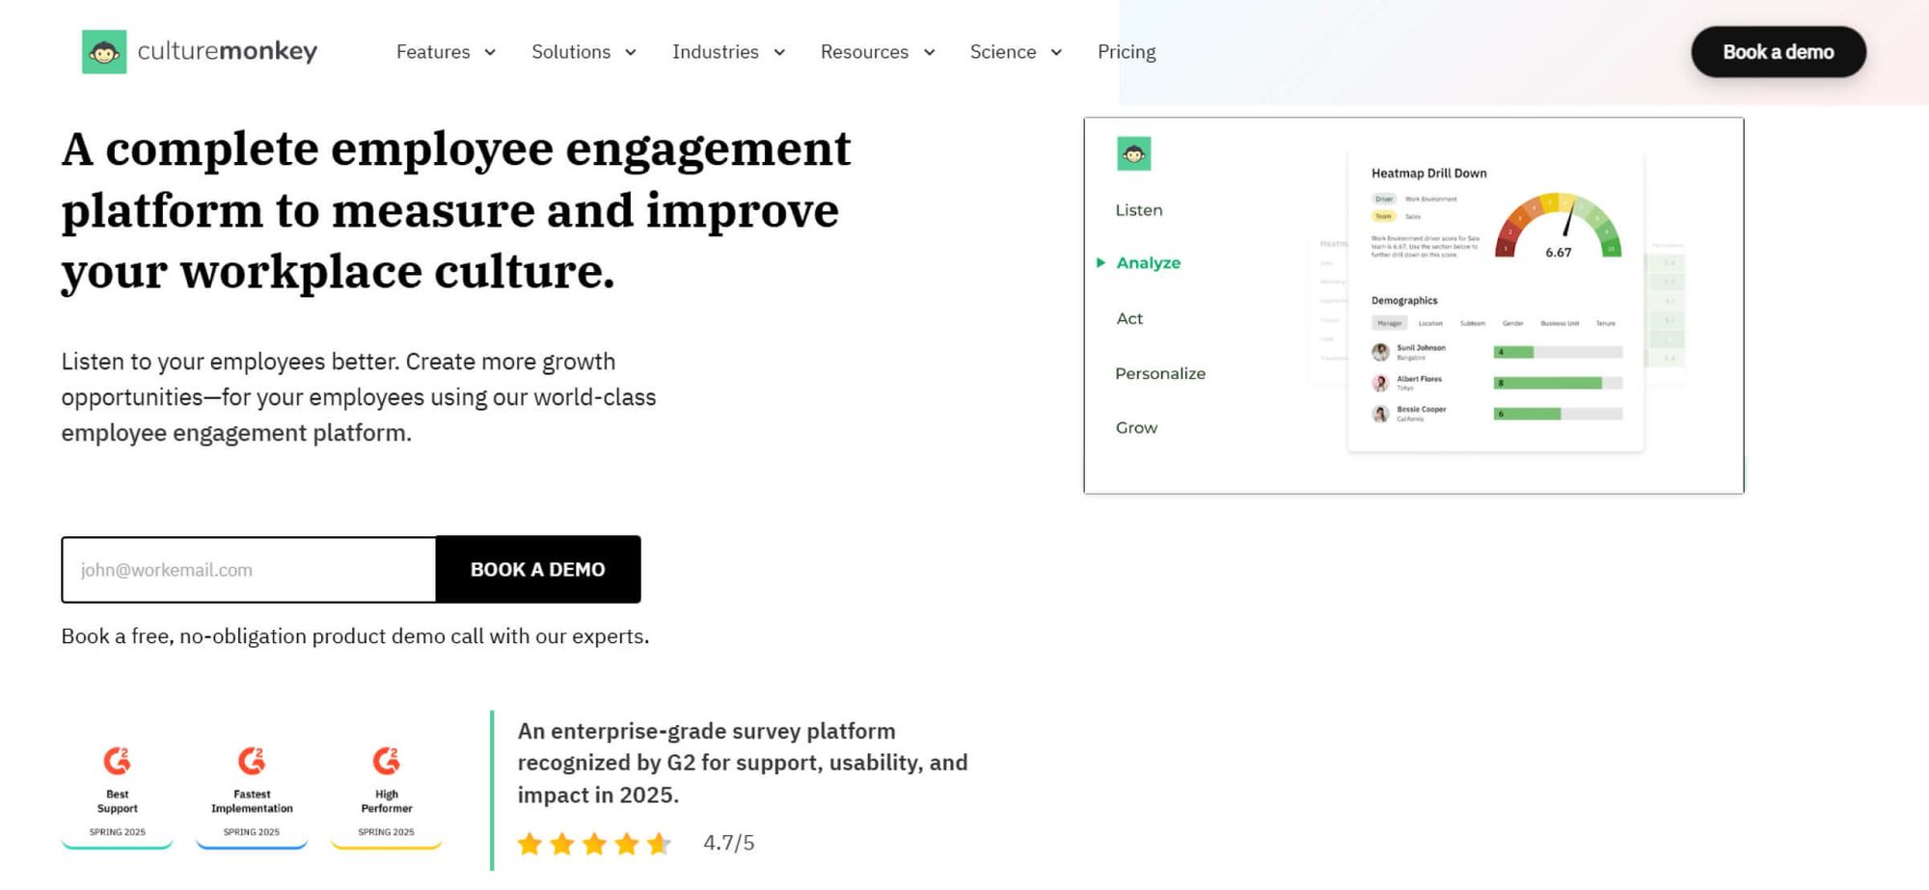This screenshot has height=890, width=1929.
Task: Select the Manager demographic toggle
Action: (1390, 323)
